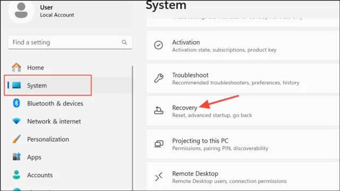Open the Troubleshoot settings card
Image resolution: width=340 pixels, height=191 pixels.
coord(243,79)
